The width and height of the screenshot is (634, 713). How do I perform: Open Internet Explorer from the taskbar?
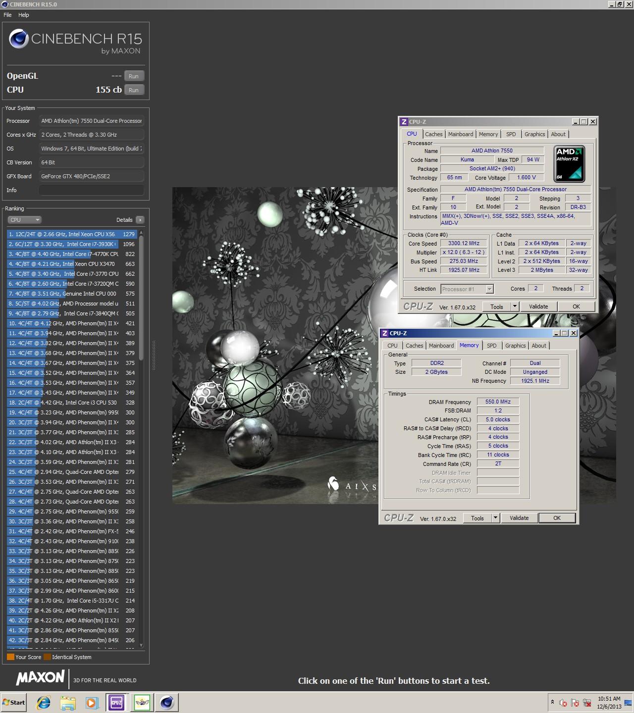click(44, 702)
